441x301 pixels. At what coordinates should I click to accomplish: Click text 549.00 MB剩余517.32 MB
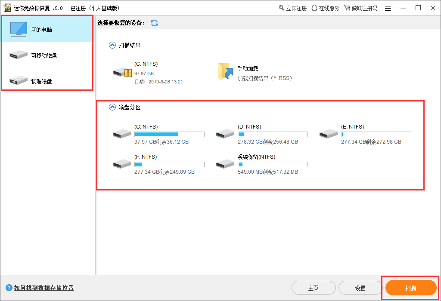point(268,172)
